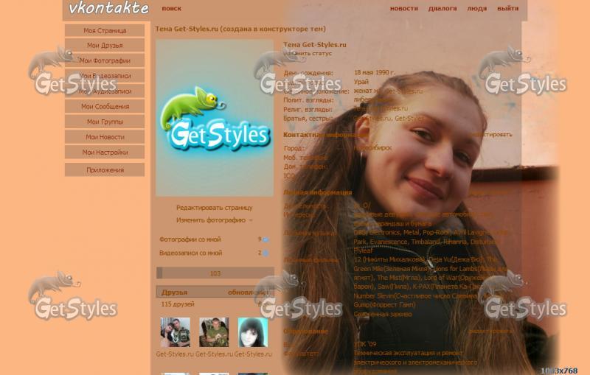Click photo icon next to count 9
Screen dimensions: 590x375
pyautogui.click(x=265, y=239)
